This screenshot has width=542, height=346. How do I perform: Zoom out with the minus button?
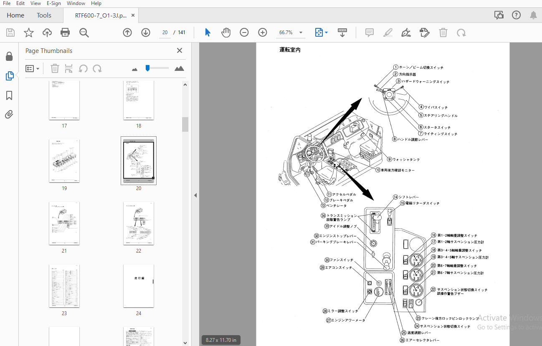click(244, 33)
